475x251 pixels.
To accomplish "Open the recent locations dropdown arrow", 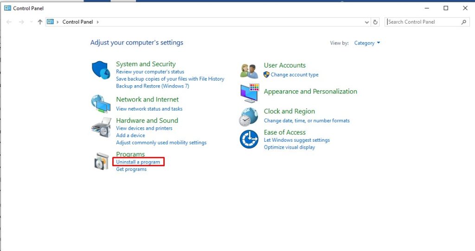I will point(31,22).
